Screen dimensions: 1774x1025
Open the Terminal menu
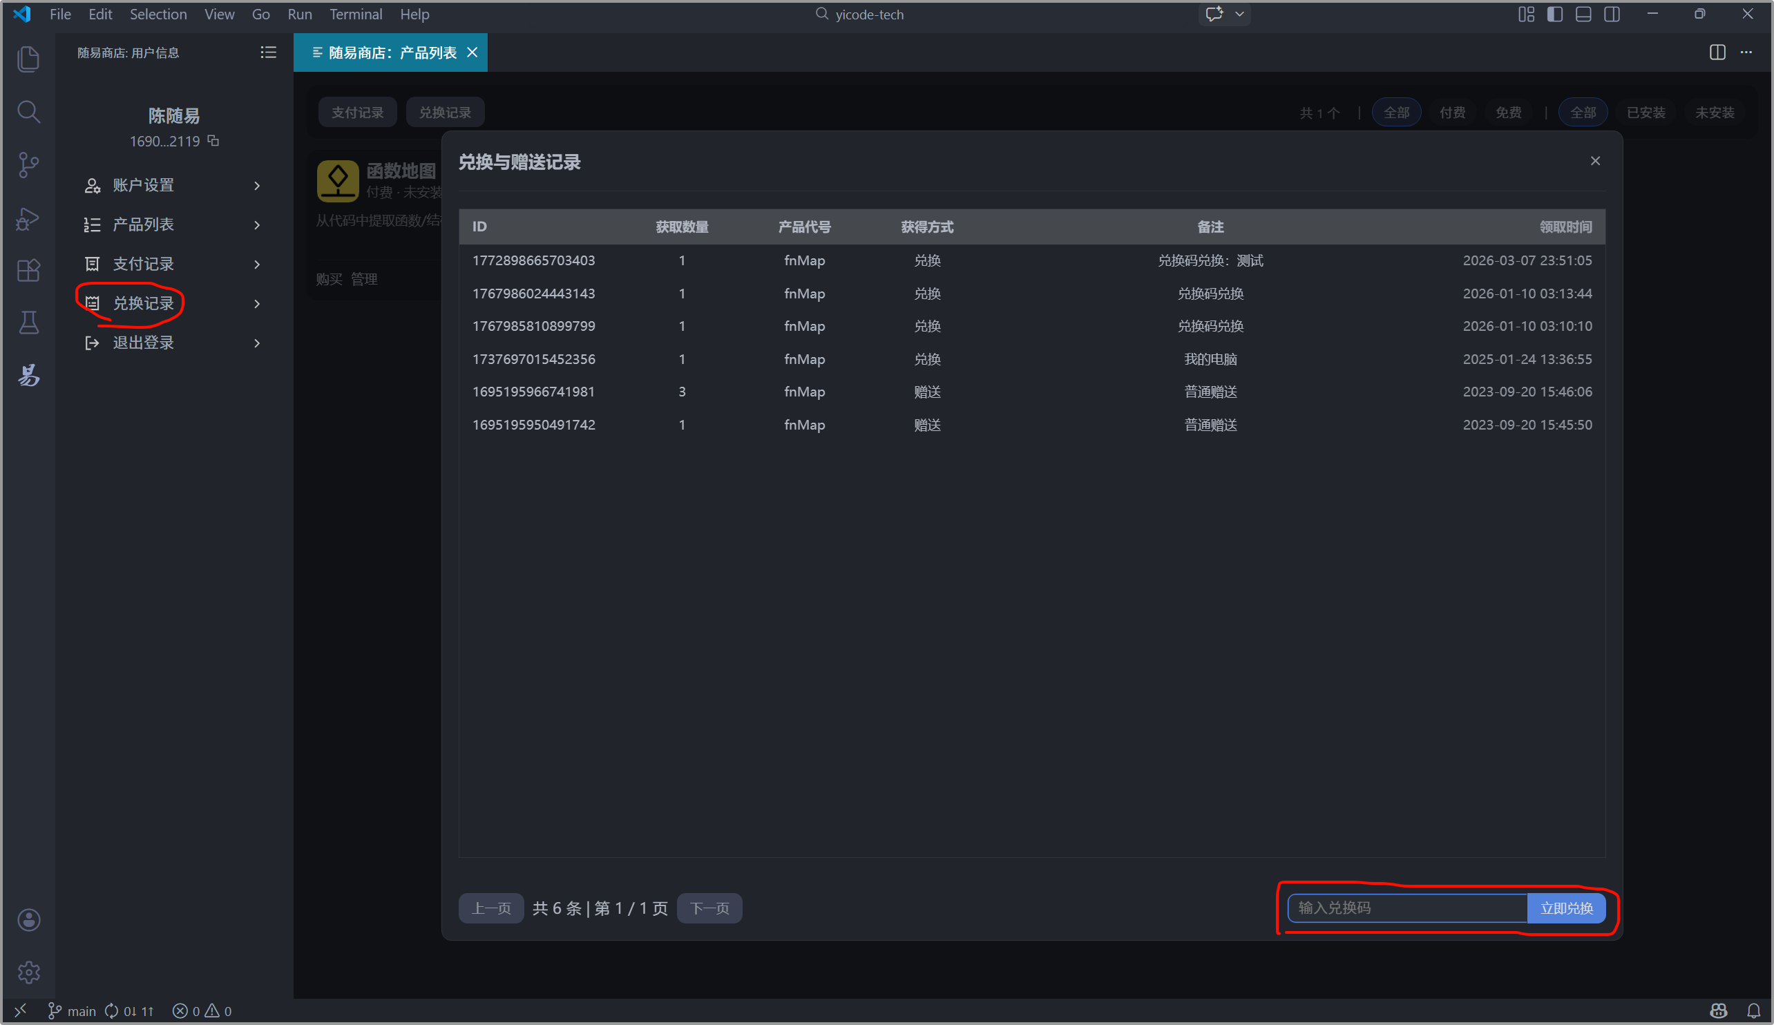point(356,14)
